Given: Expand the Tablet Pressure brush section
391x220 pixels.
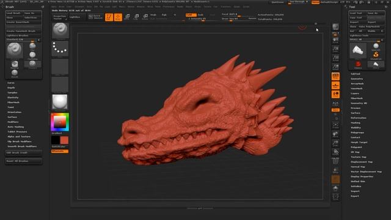Looking at the screenshot, I should (x=17, y=132).
